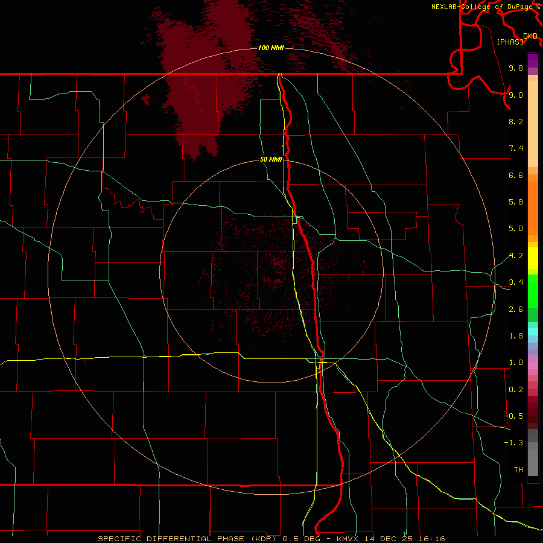This screenshot has height=543, width=543.
Task: Click the "50 NMI" range ring label
Action: [x=271, y=159]
